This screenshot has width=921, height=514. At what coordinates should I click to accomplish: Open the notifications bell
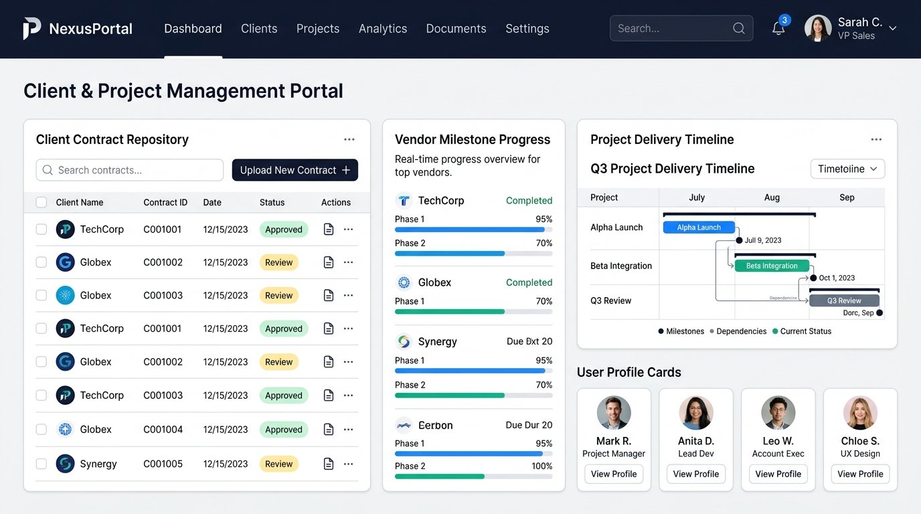(x=778, y=29)
